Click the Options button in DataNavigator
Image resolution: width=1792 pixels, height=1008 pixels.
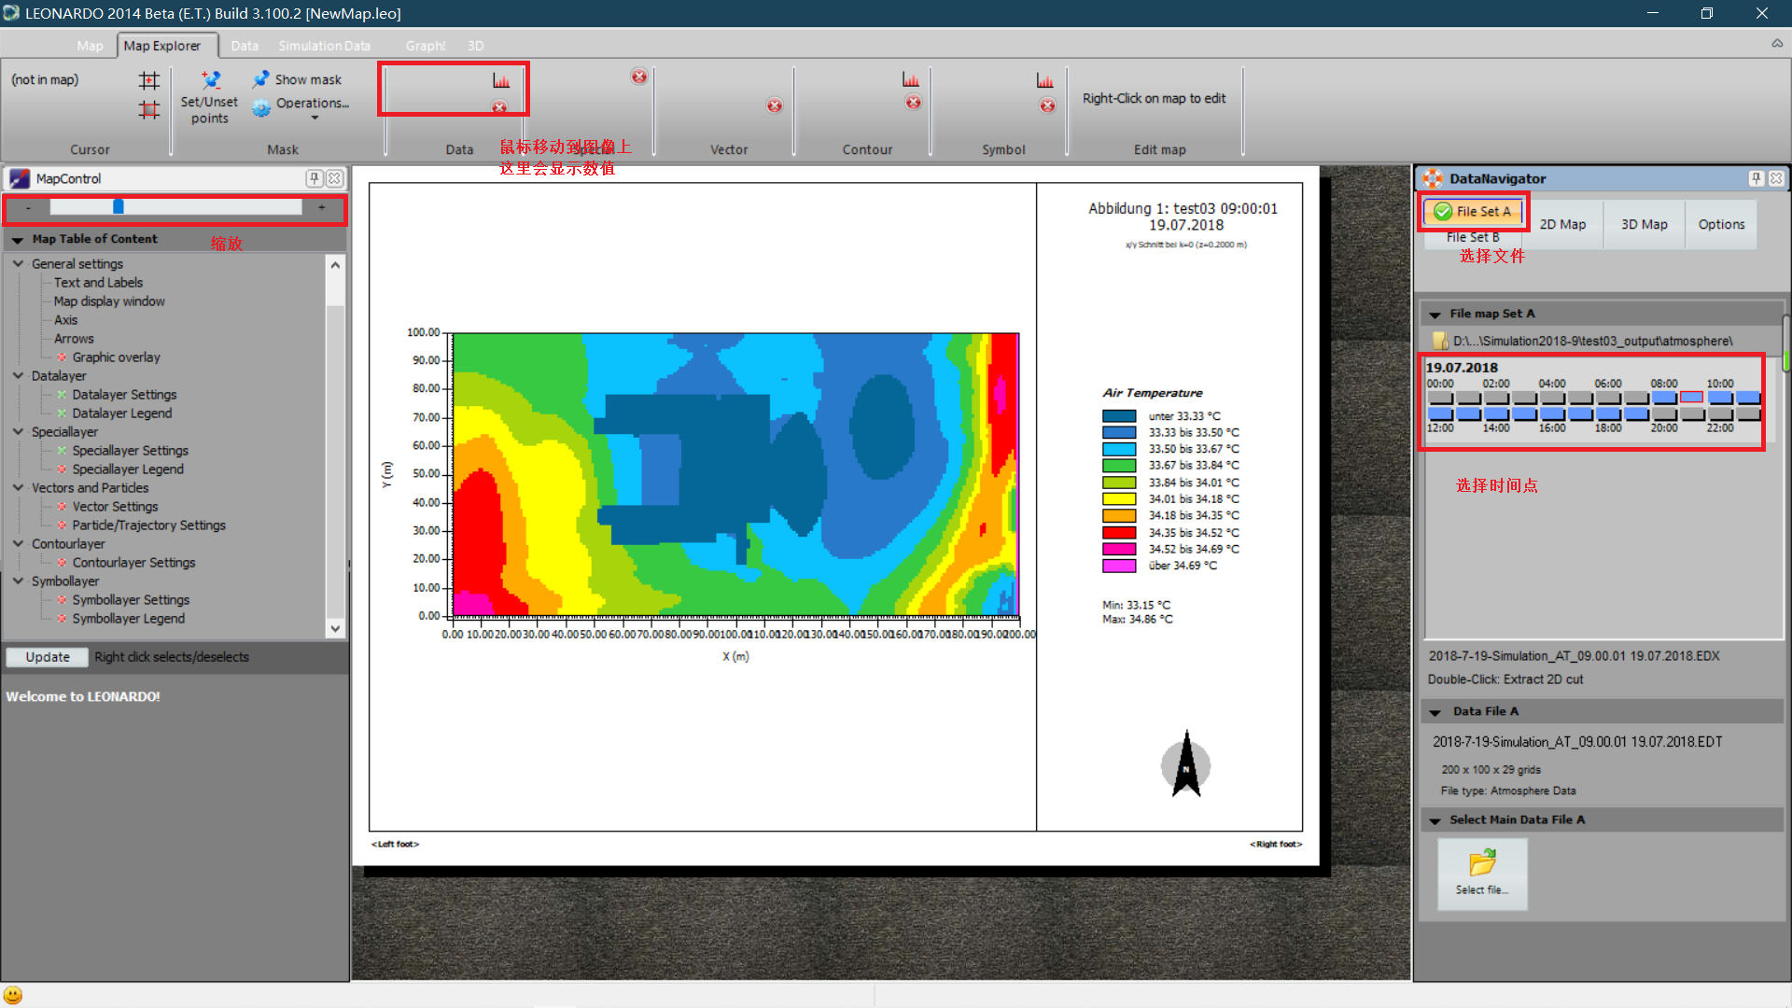coord(1721,225)
